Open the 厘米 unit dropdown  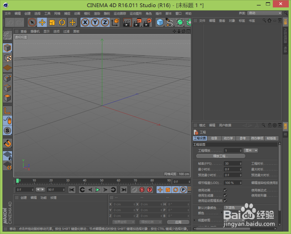pyautogui.click(x=251, y=150)
